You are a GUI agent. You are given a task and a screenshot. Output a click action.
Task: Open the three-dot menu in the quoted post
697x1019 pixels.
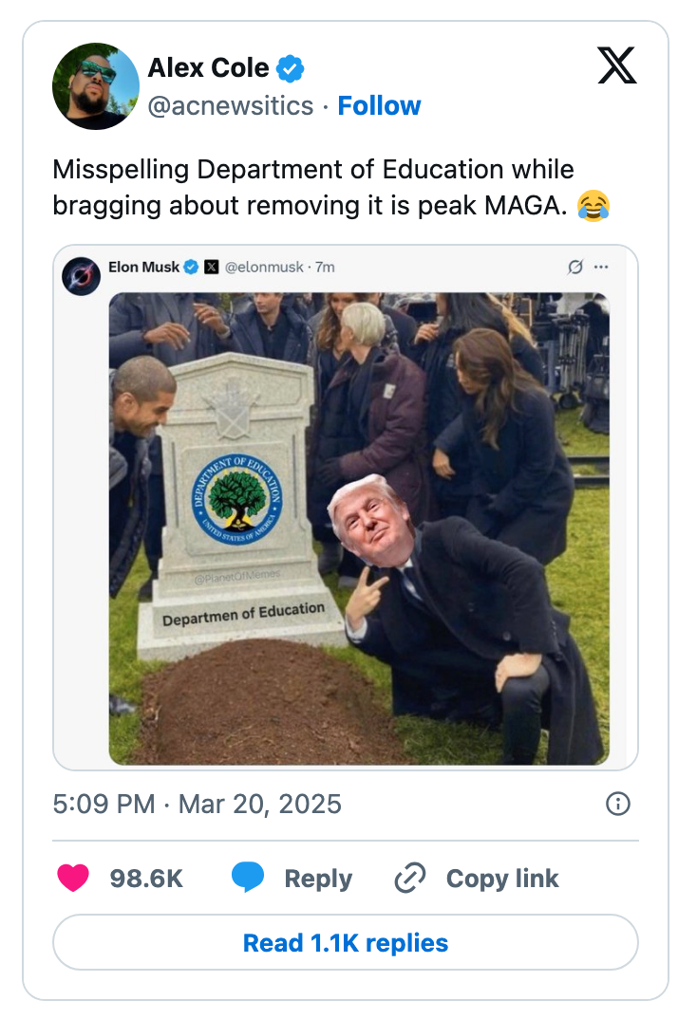(x=601, y=268)
